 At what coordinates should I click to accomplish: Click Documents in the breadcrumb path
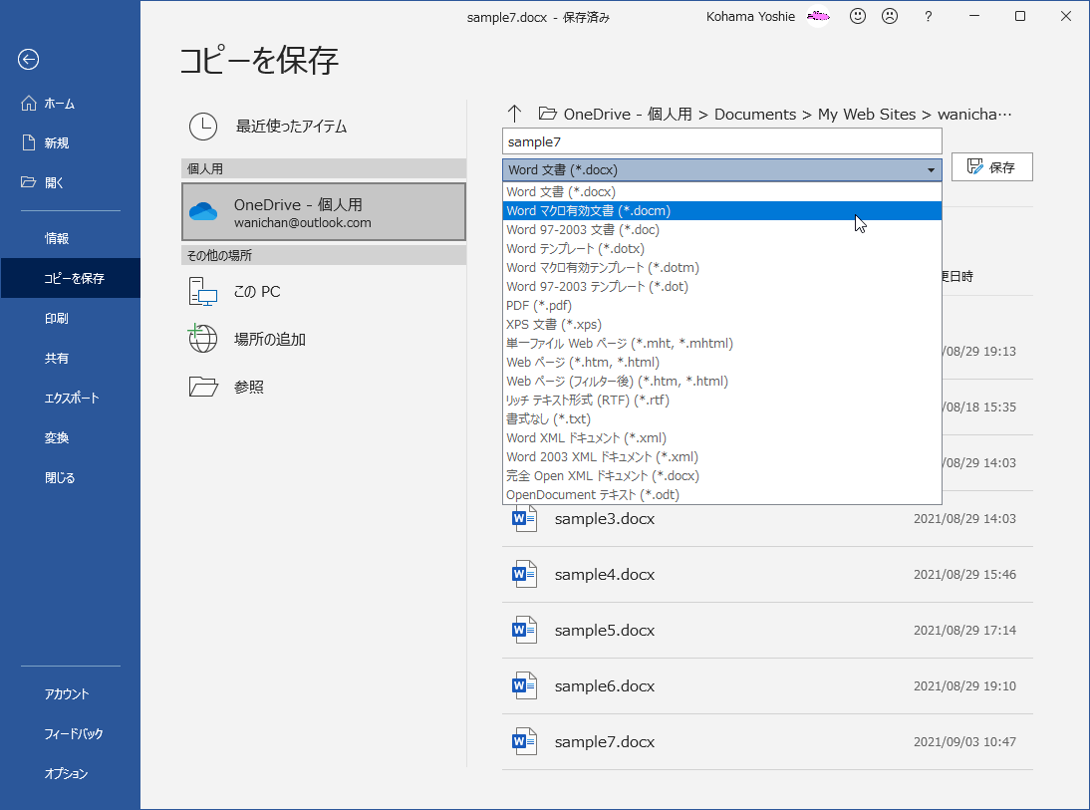click(x=755, y=114)
